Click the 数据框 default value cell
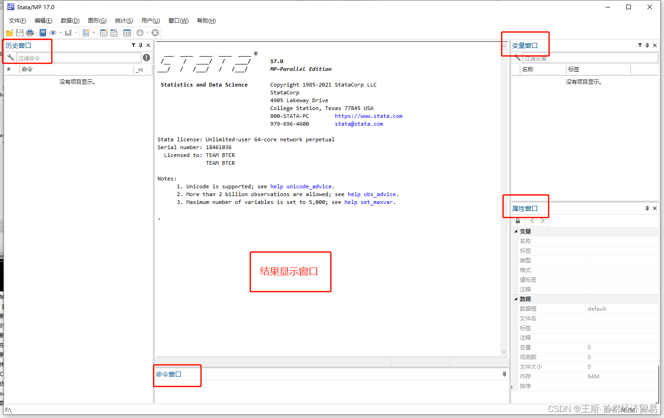The image size is (664, 418). (622, 309)
